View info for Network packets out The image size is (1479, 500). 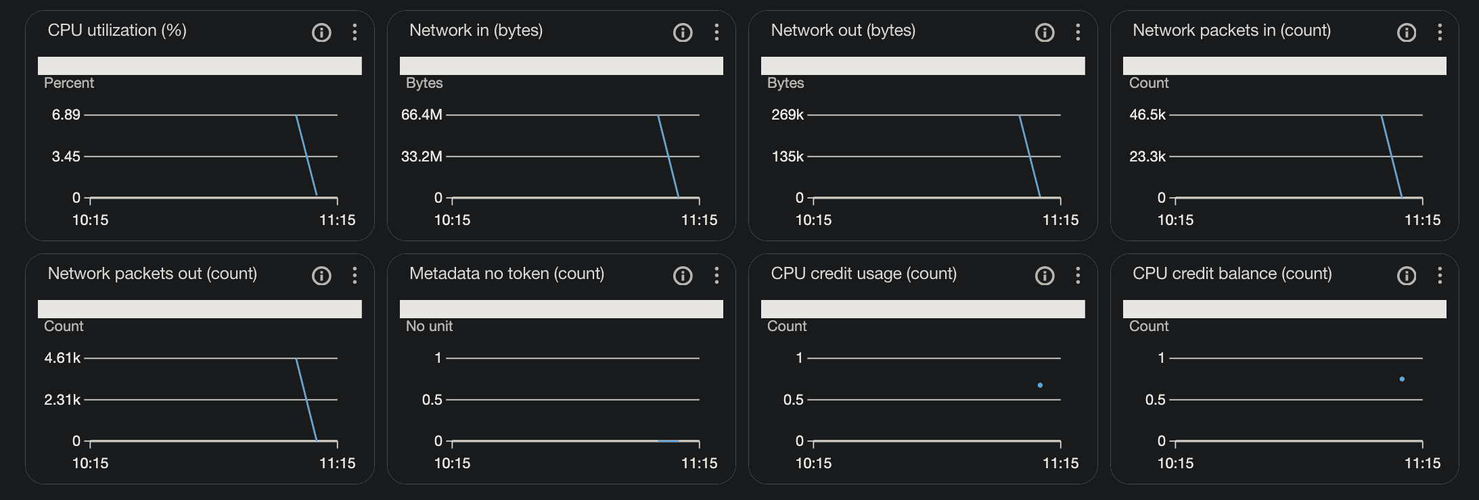click(x=321, y=276)
